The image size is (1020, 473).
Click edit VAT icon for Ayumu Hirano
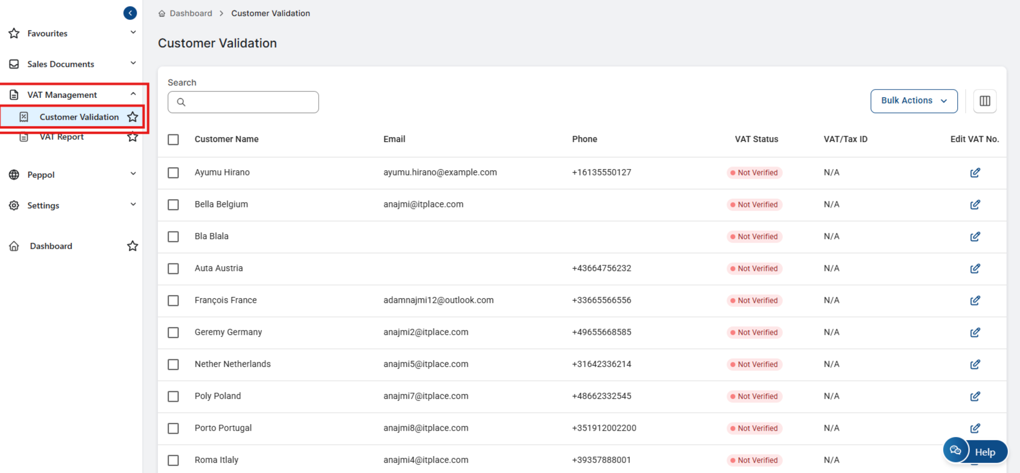point(974,172)
